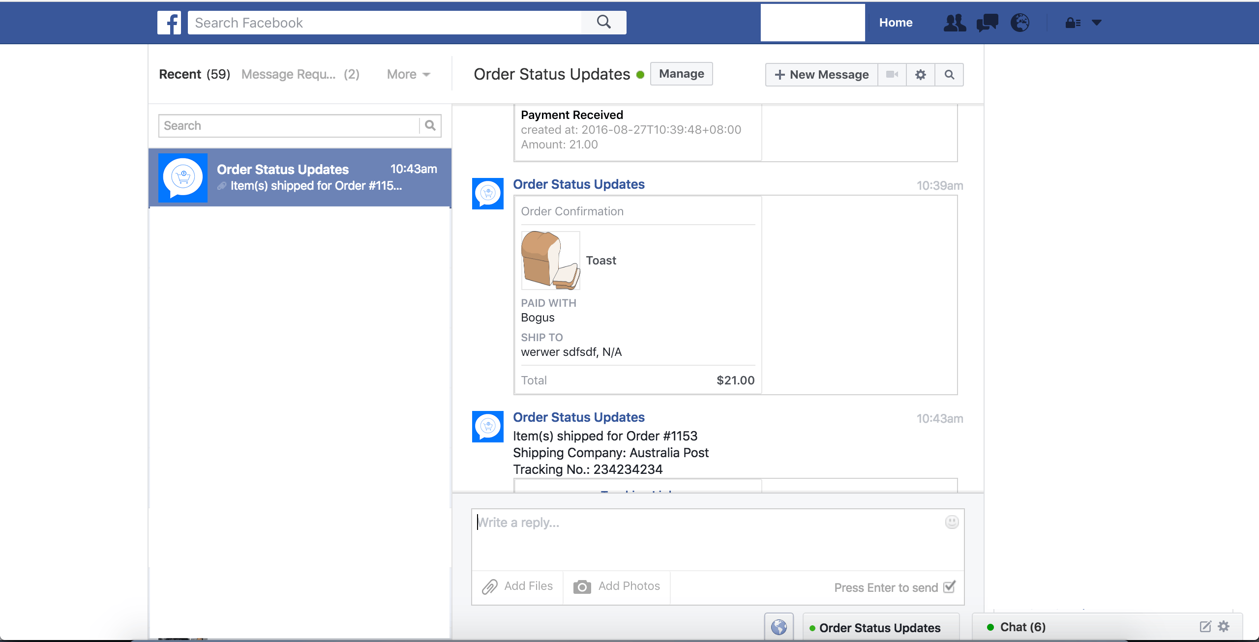Open the account settings dropdown arrow
The image size is (1259, 642).
point(1096,23)
